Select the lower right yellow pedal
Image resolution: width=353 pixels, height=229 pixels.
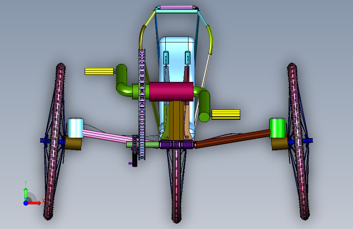coord(226,114)
